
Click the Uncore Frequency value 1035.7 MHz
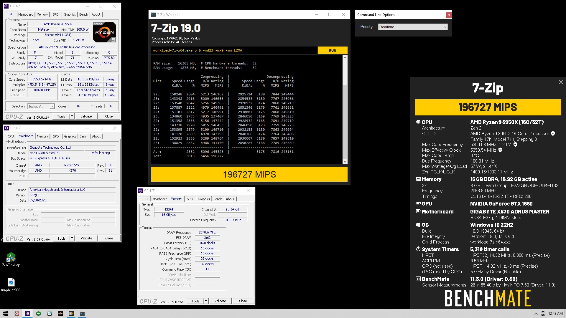(x=233, y=220)
